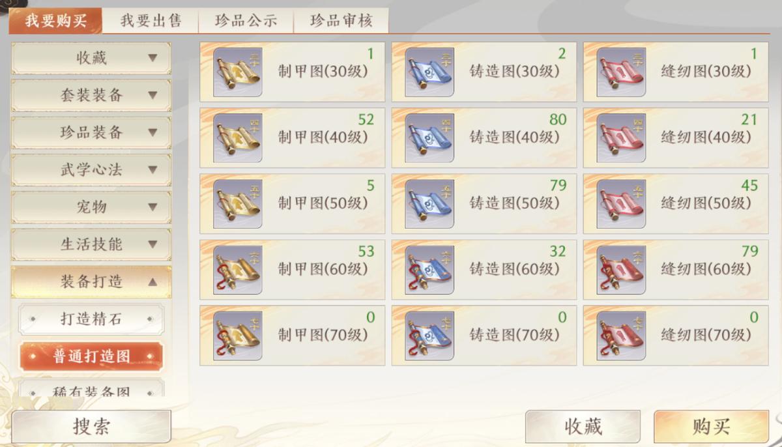Select the 制甲图(40级) golden scroll icon
This screenshot has height=447, width=782.
coord(238,138)
